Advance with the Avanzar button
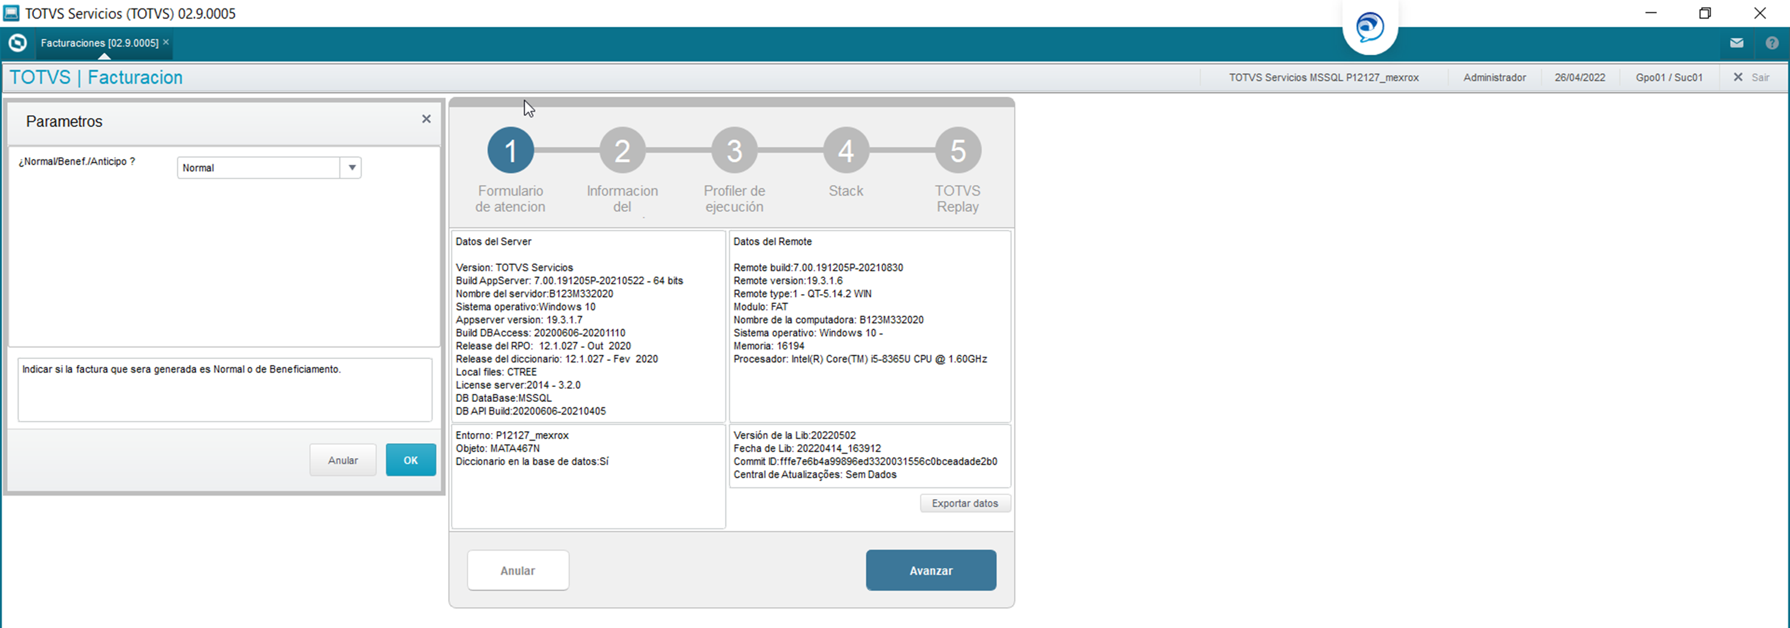Viewport: 1790px width, 628px height. coord(930,570)
